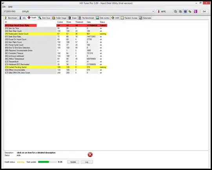The height and width of the screenshot is (170, 212).
Task: Click the Update button
Action: click(73, 162)
